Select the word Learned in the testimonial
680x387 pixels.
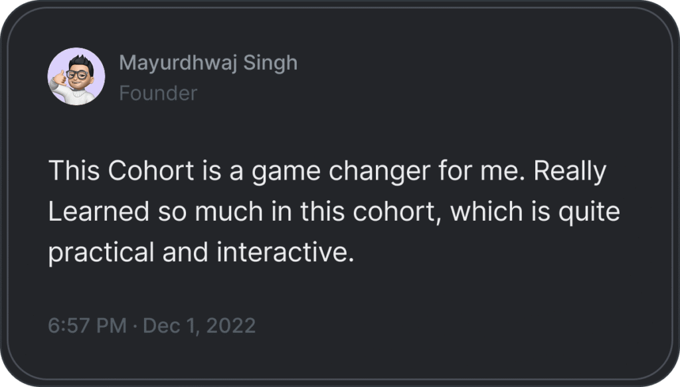[99, 211]
